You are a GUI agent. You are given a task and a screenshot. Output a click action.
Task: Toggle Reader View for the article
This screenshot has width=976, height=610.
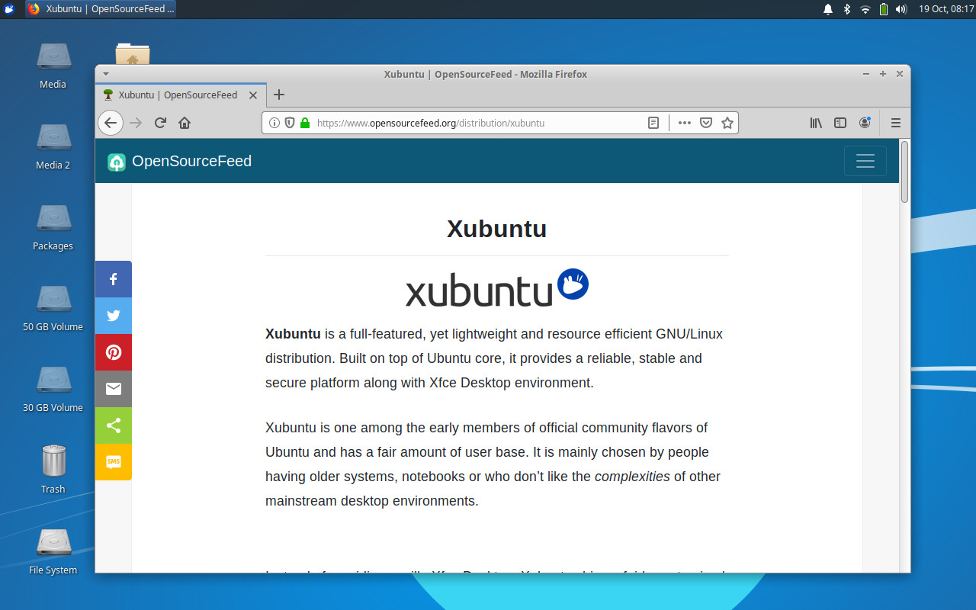(653, 122)
